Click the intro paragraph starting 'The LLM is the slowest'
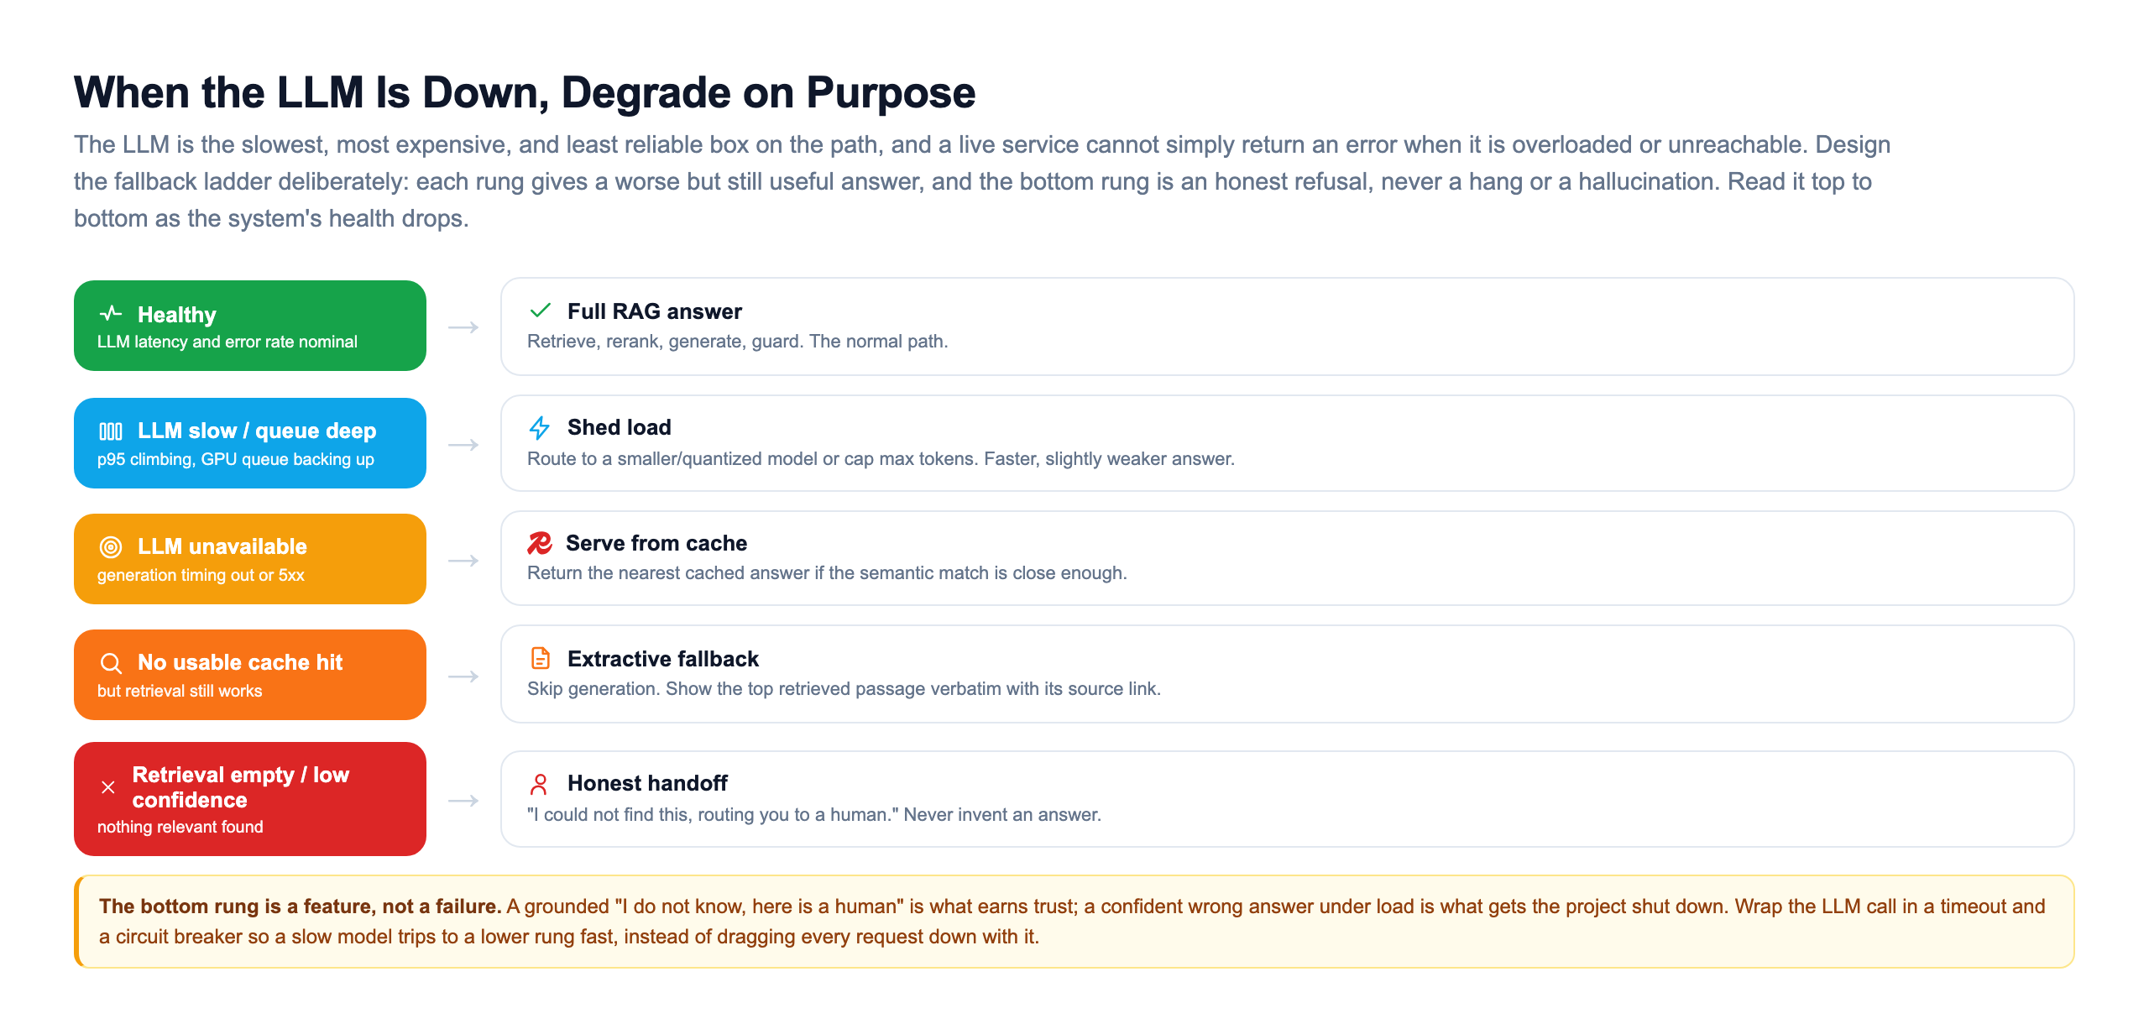The height and width of the screenshot is (1029, 2149). click(x=982, y=181)
